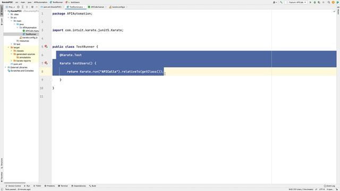Collapse the KaratePOC project root node
Viewport: 340px width, 191px height.
5,11
